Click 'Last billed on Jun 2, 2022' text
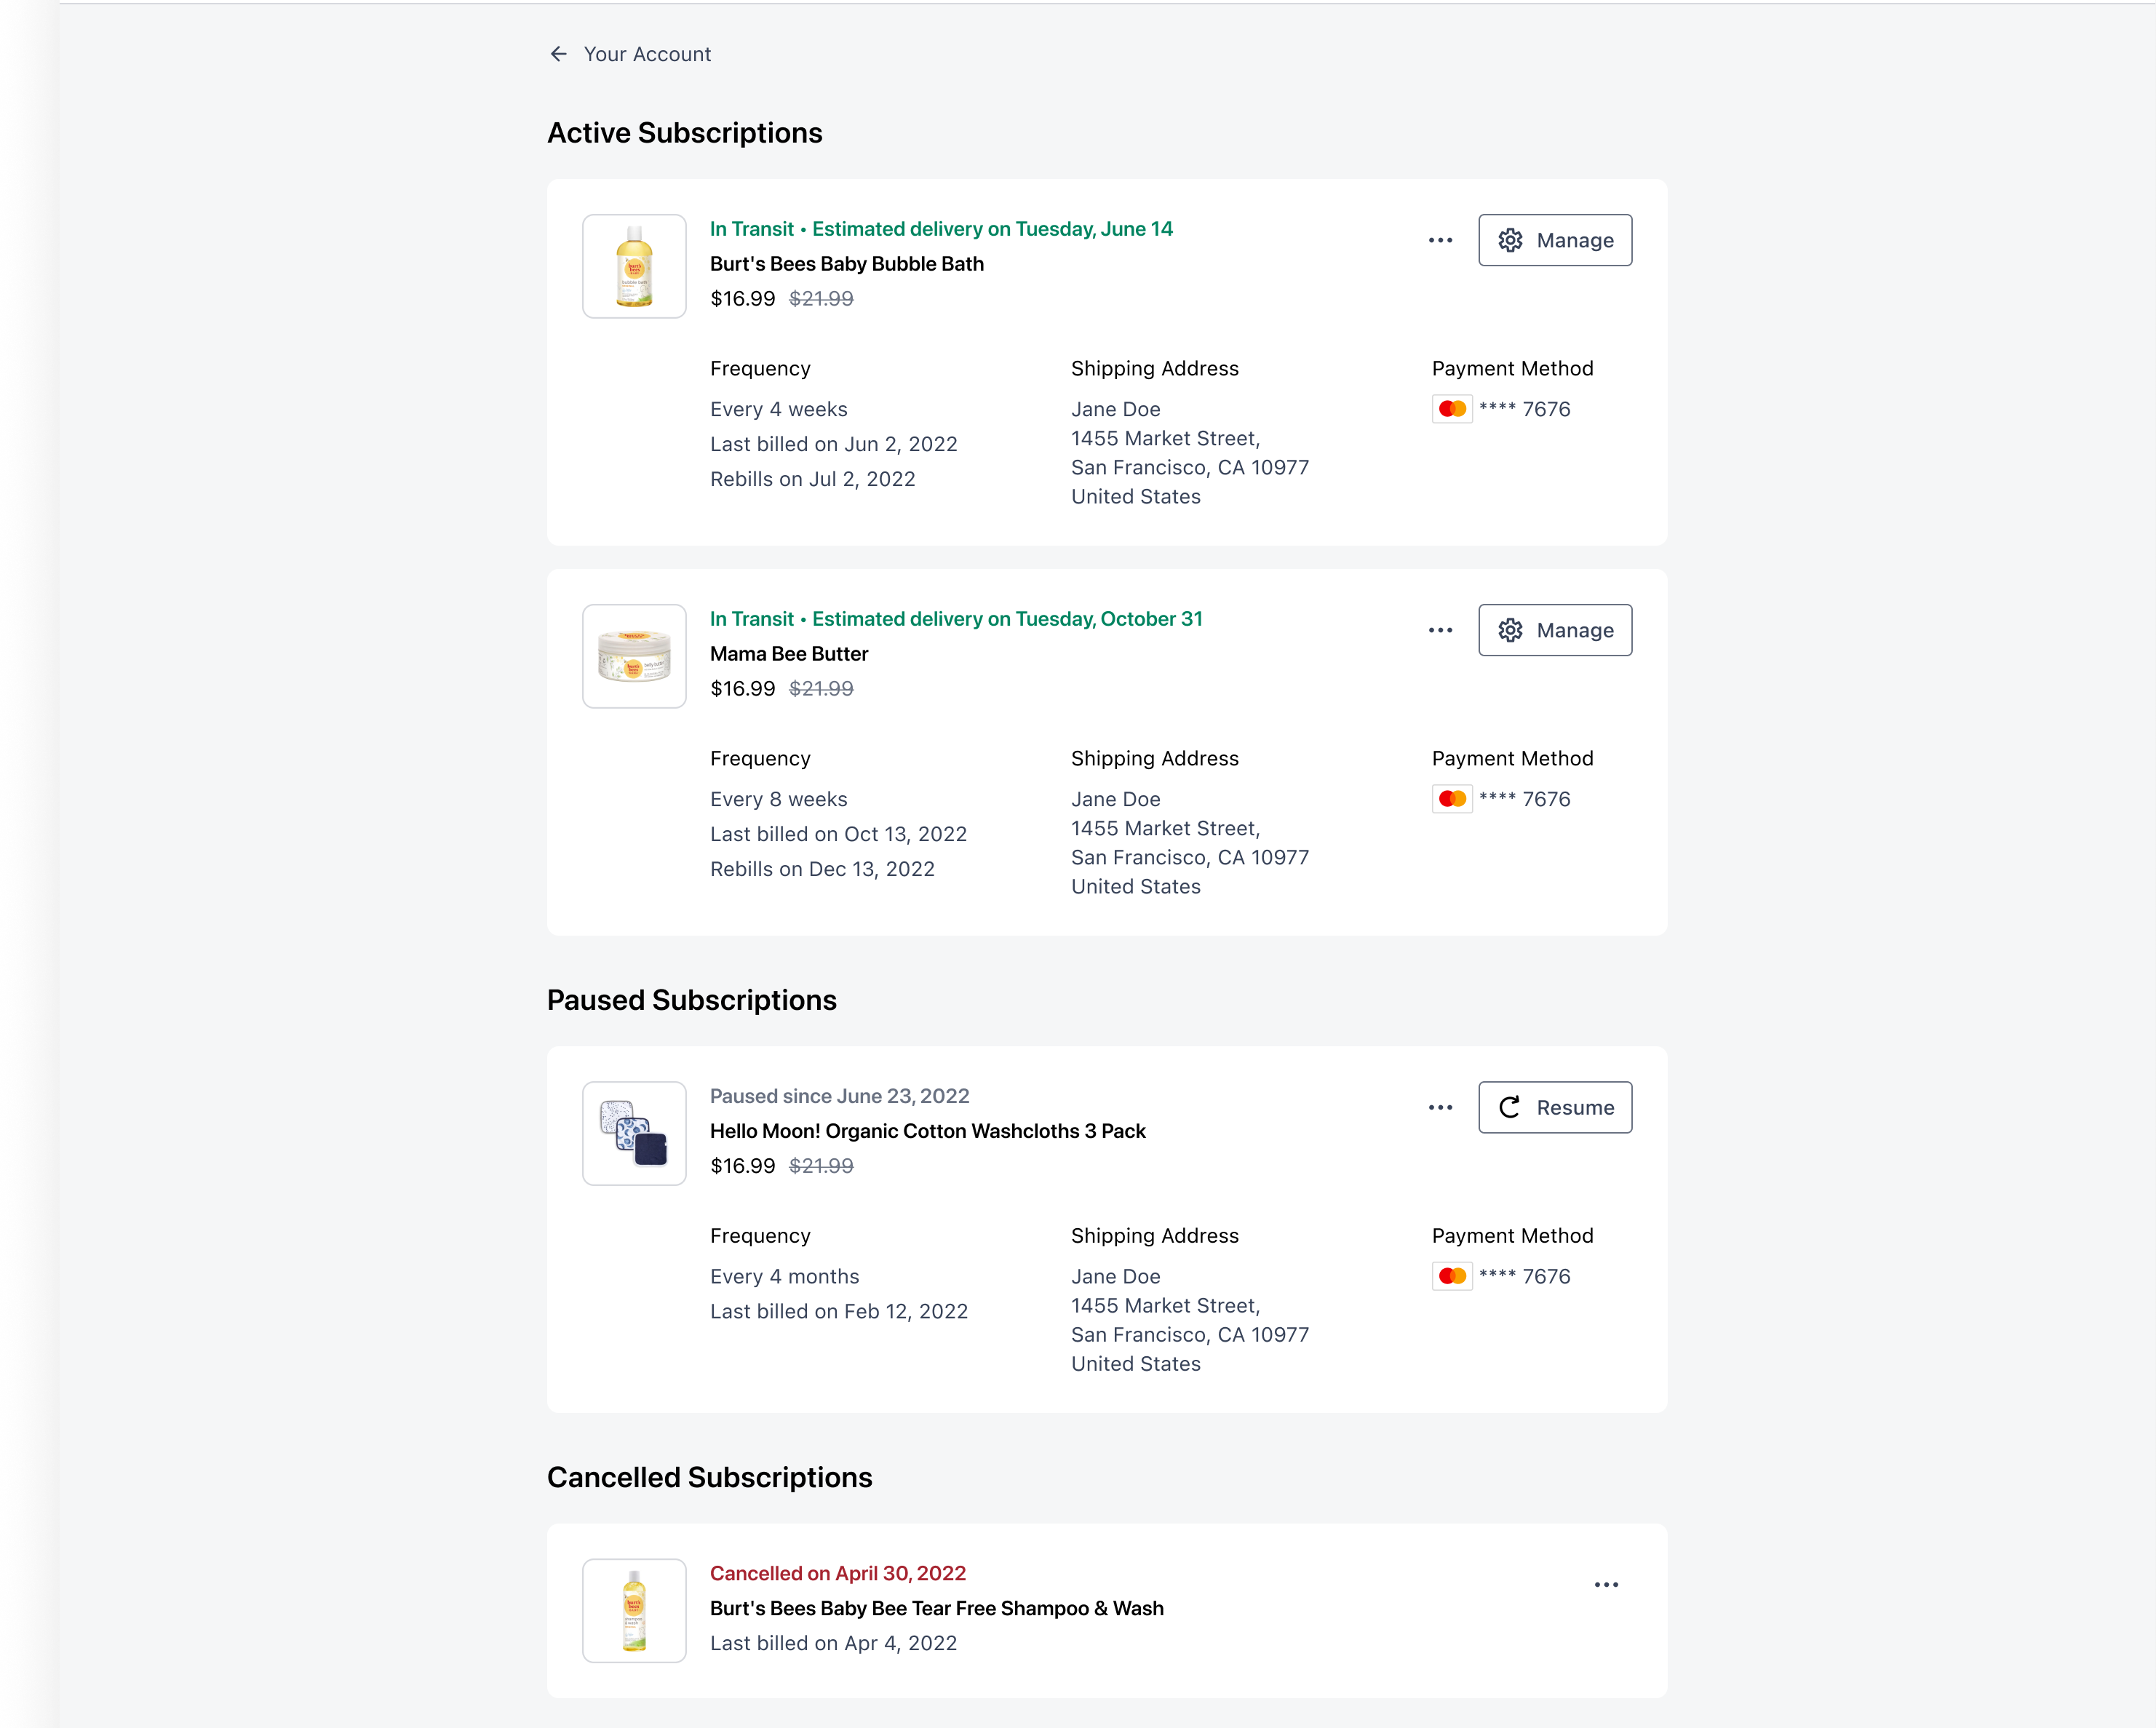Screen dimensions: 2156x1728 pos(834,444)
